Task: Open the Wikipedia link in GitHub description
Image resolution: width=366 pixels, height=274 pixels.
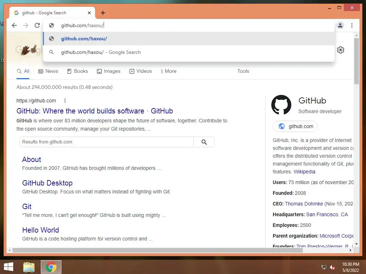Action: (304, 172)
